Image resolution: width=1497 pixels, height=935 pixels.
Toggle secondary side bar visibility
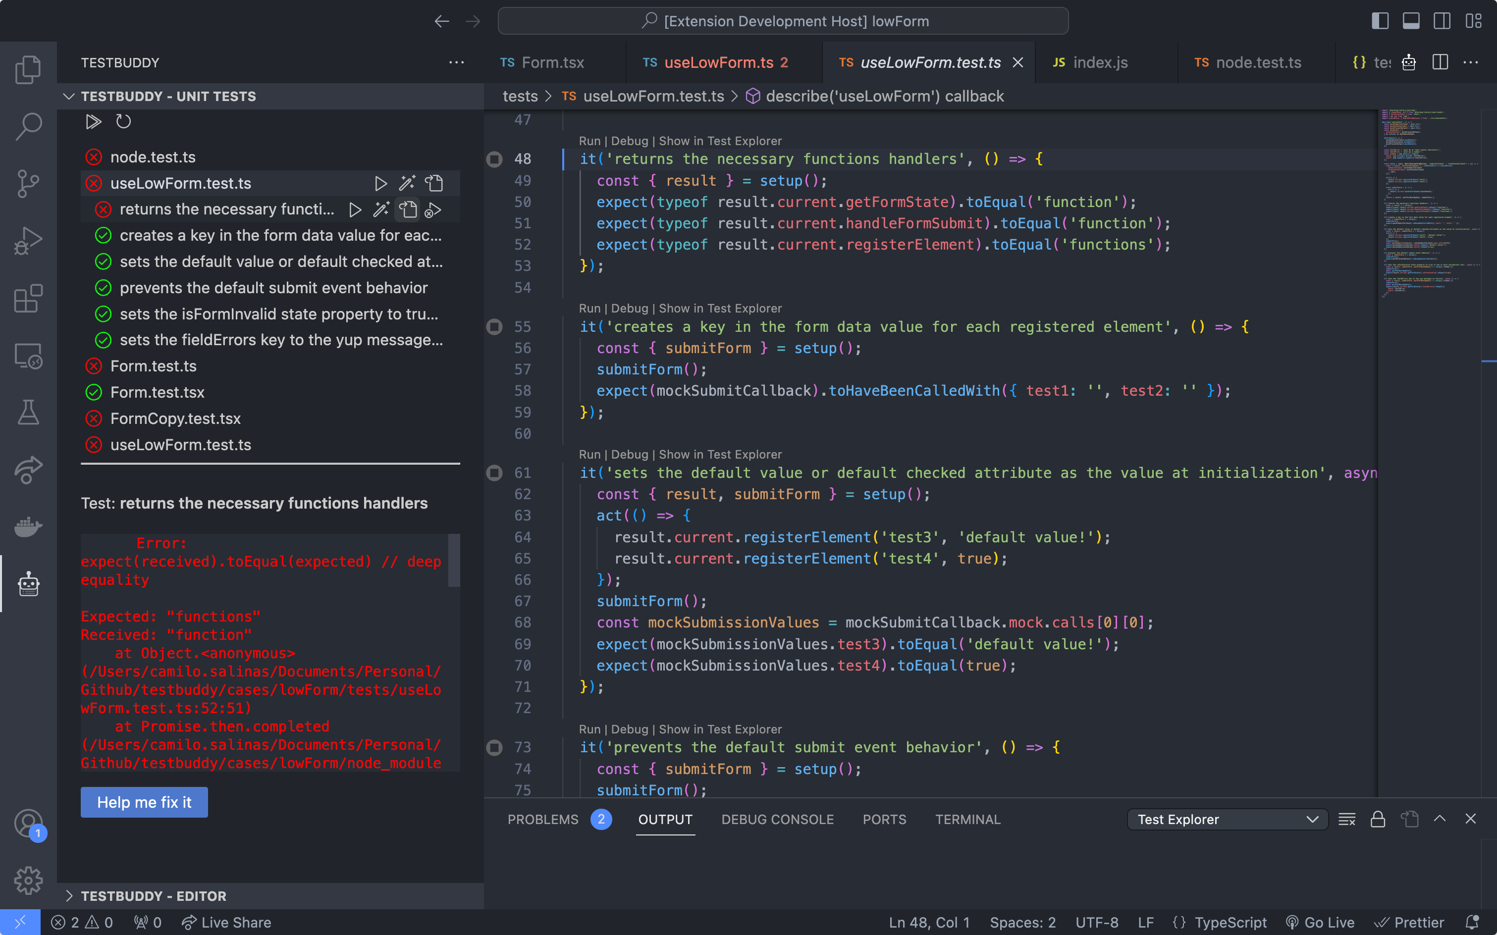coord(1442,21)
